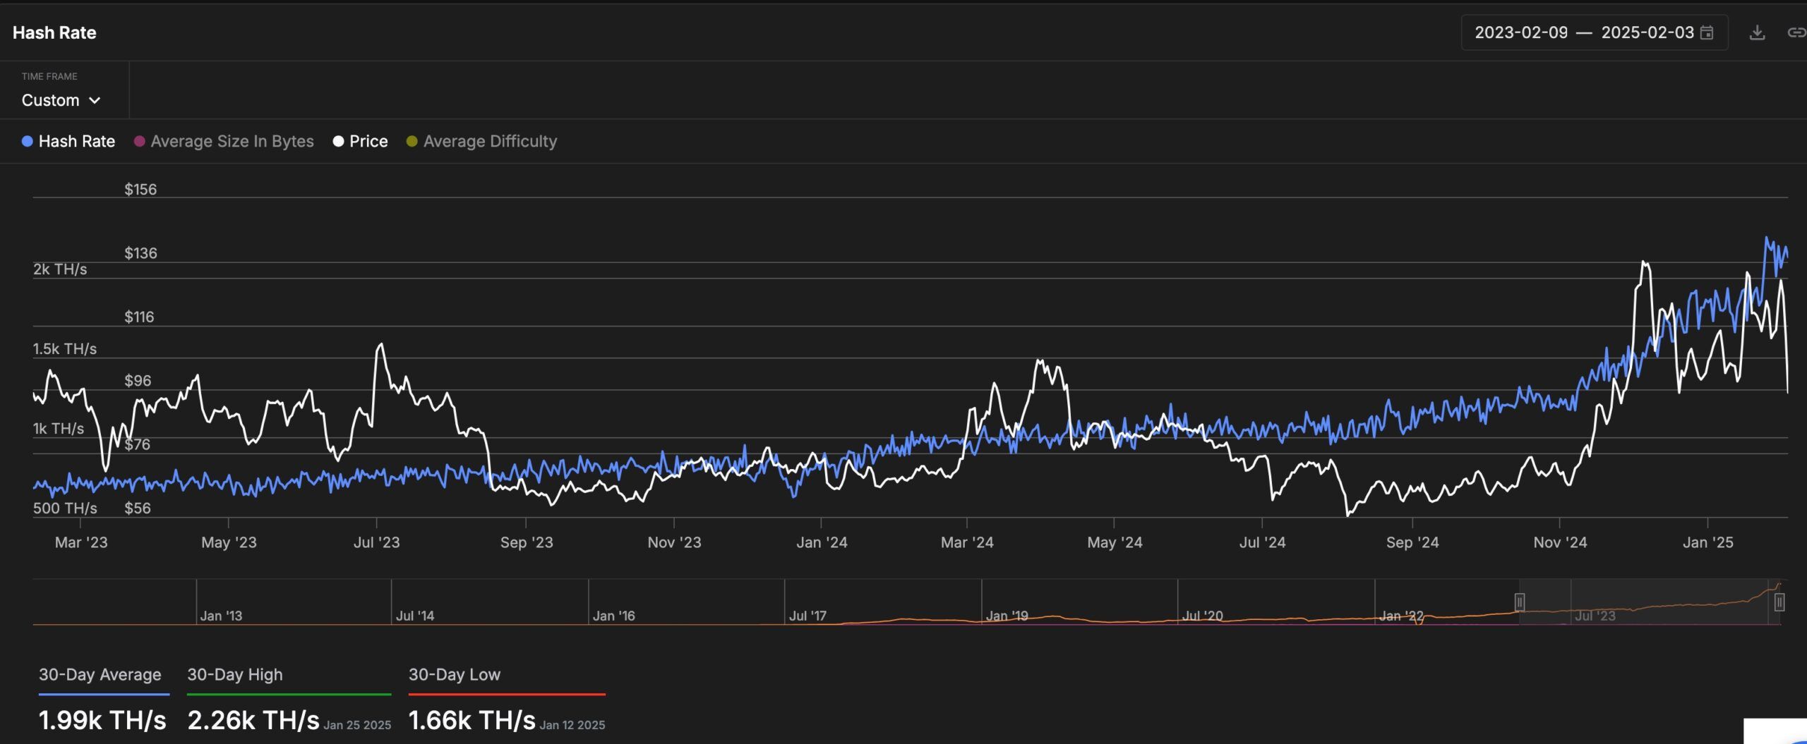1807x744 pixels.
Task: Toggle Average Size In Bytes series
Action: [224, 141]
